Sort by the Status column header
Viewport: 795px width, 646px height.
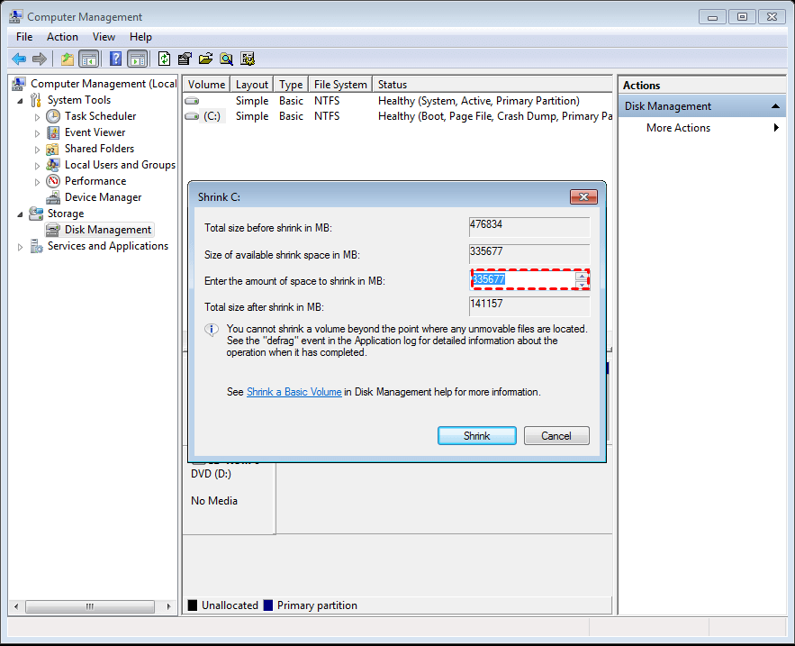[492, 84]
